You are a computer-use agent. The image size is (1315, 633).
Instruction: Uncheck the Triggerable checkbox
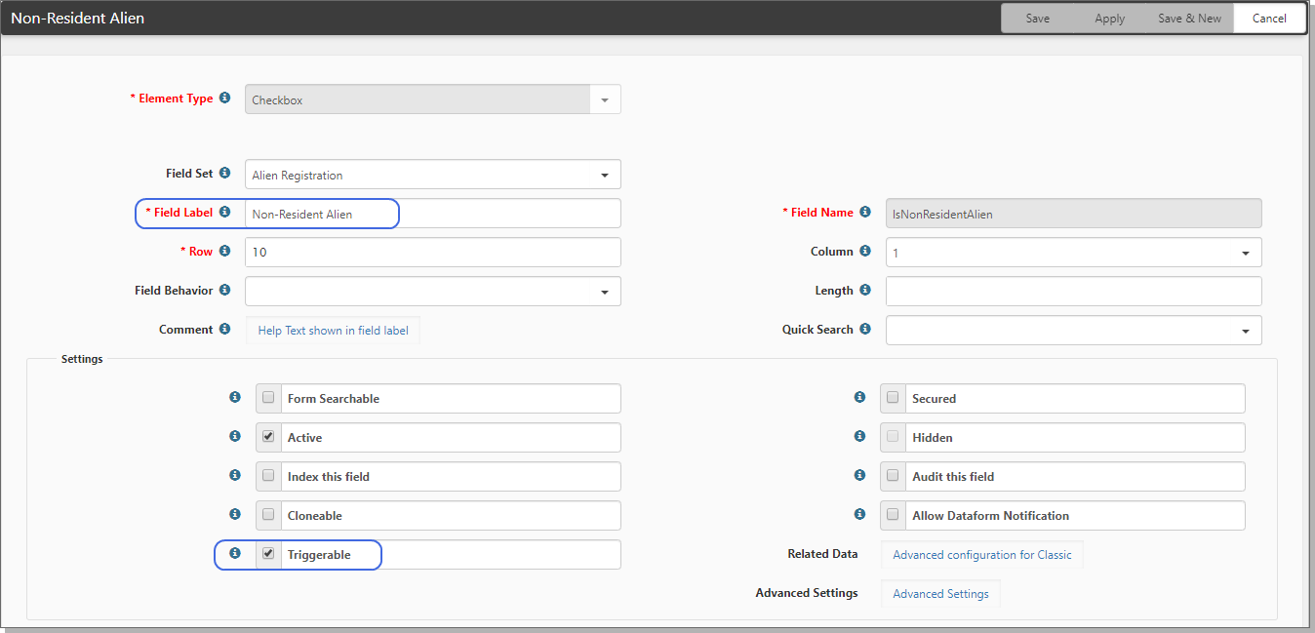pos(268,554)
